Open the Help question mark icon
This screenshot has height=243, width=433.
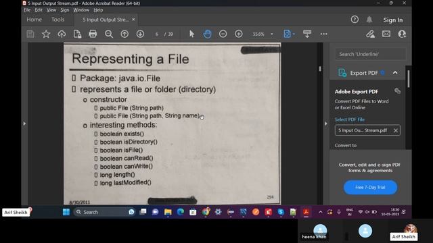[355, 20]
